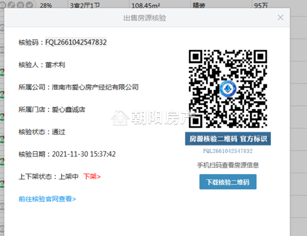
Task: Click the 核验日期 value 2021-11-30 15:37:42
Action: point(84,154)
